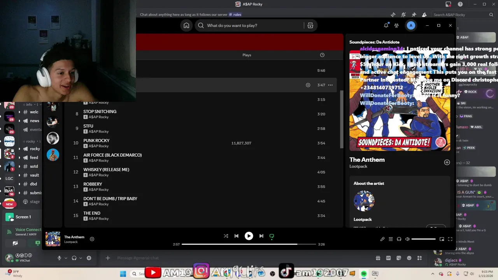498x280 pixels.
Task: Play track DON'T BE DUMB / TRIP BABY
Action: click(x=110, y=199)
